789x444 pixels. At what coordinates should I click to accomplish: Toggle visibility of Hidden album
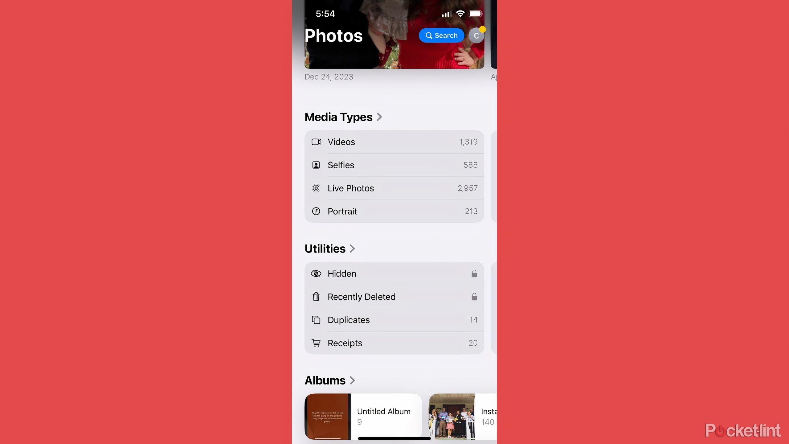tap(394, 273)
